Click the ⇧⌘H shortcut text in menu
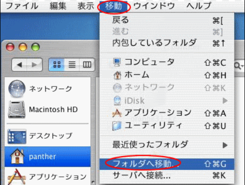 [215, 75]
